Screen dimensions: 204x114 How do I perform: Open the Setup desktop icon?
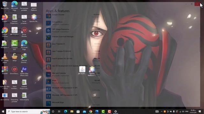pos(14,57)
